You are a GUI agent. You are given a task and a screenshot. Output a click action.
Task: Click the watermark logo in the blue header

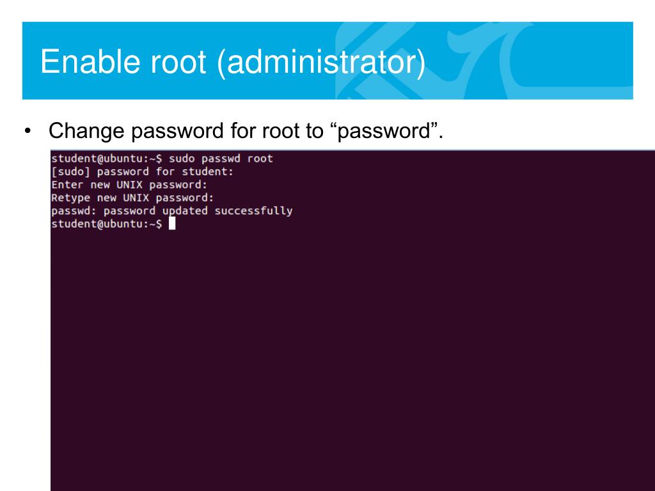click(485, 61)
